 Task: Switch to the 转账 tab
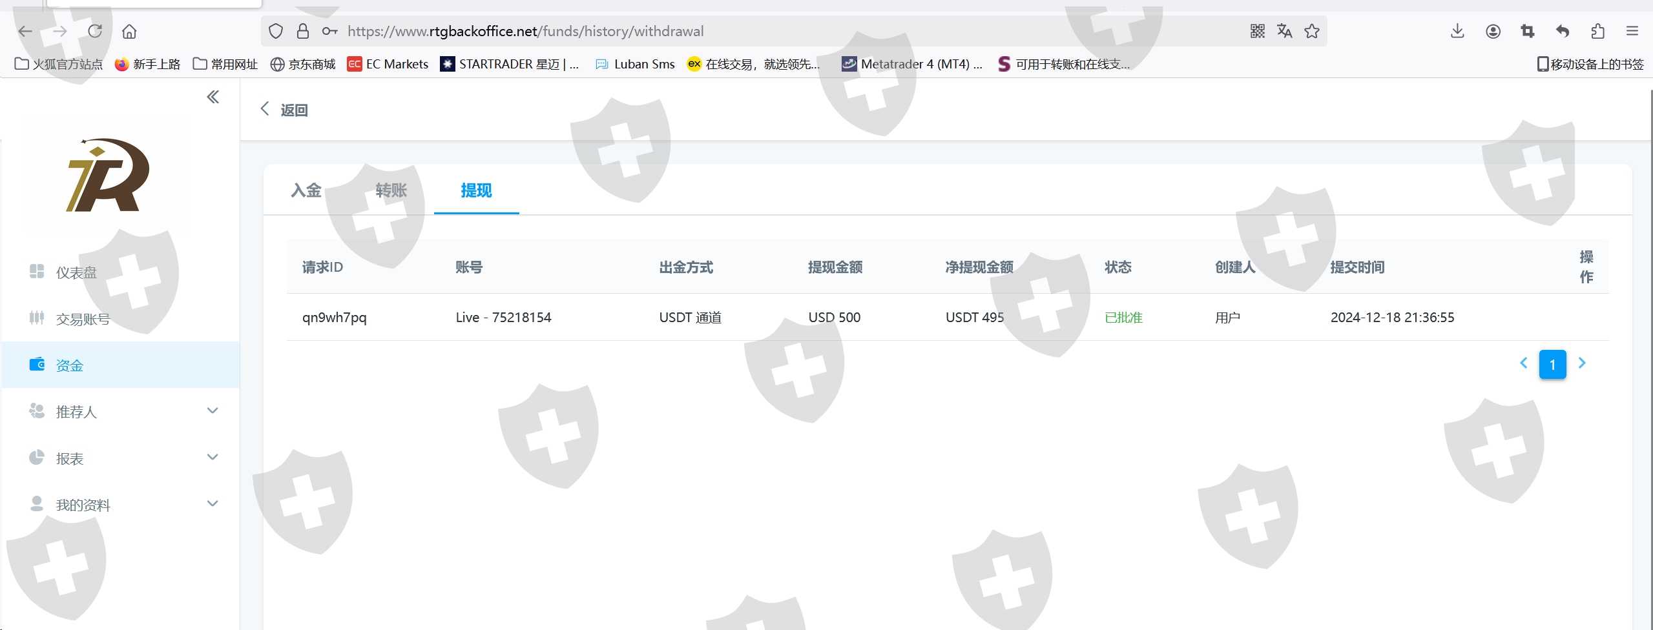[391, 190]
